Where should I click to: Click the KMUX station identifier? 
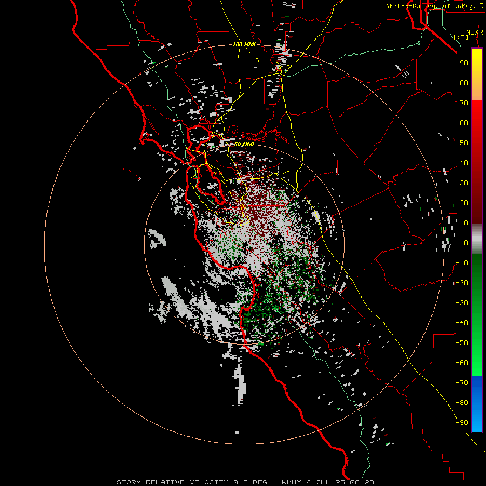coord(292,482)
